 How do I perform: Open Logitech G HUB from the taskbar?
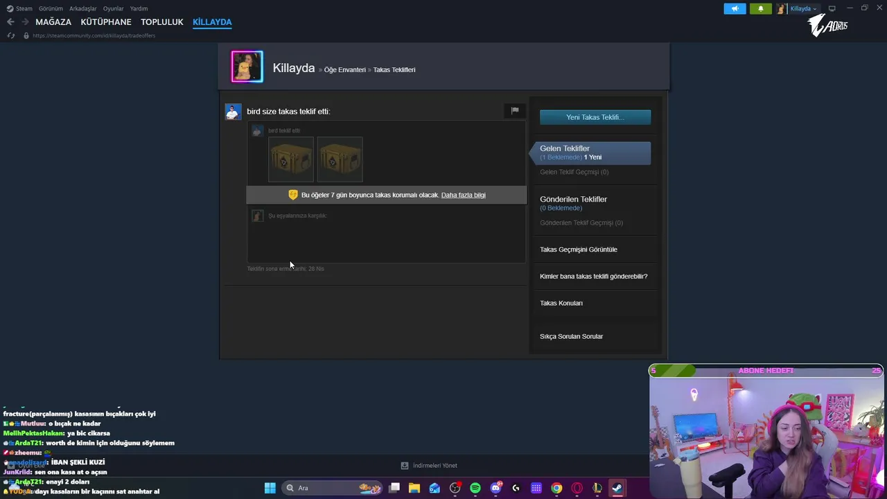(x=516, y=488)
